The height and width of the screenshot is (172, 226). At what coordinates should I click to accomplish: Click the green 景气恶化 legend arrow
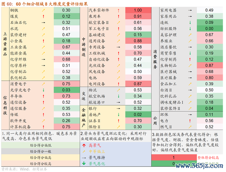[84, 163]
